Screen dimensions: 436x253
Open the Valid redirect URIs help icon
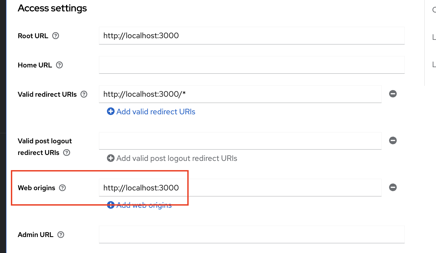point(84,94)
